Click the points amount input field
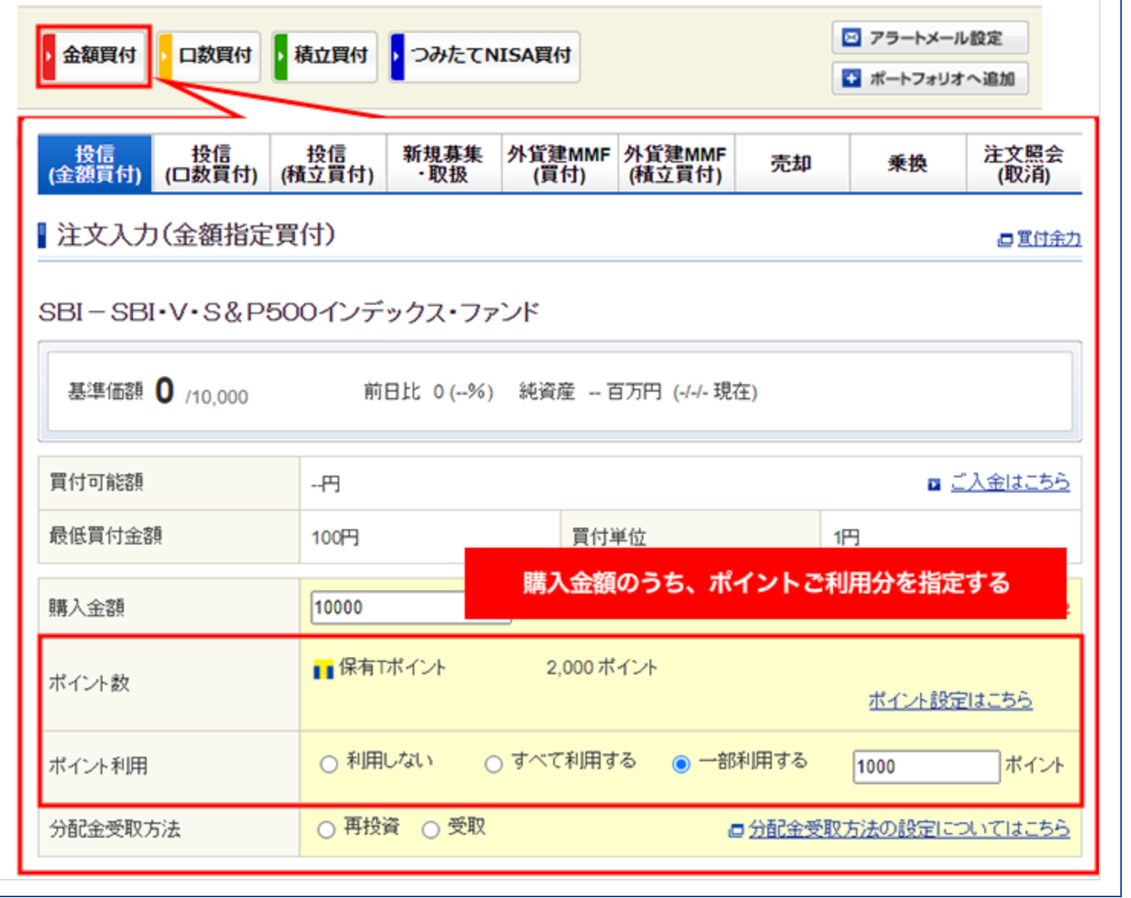This screenshot has width=1131, height=898. coord(926,767)
